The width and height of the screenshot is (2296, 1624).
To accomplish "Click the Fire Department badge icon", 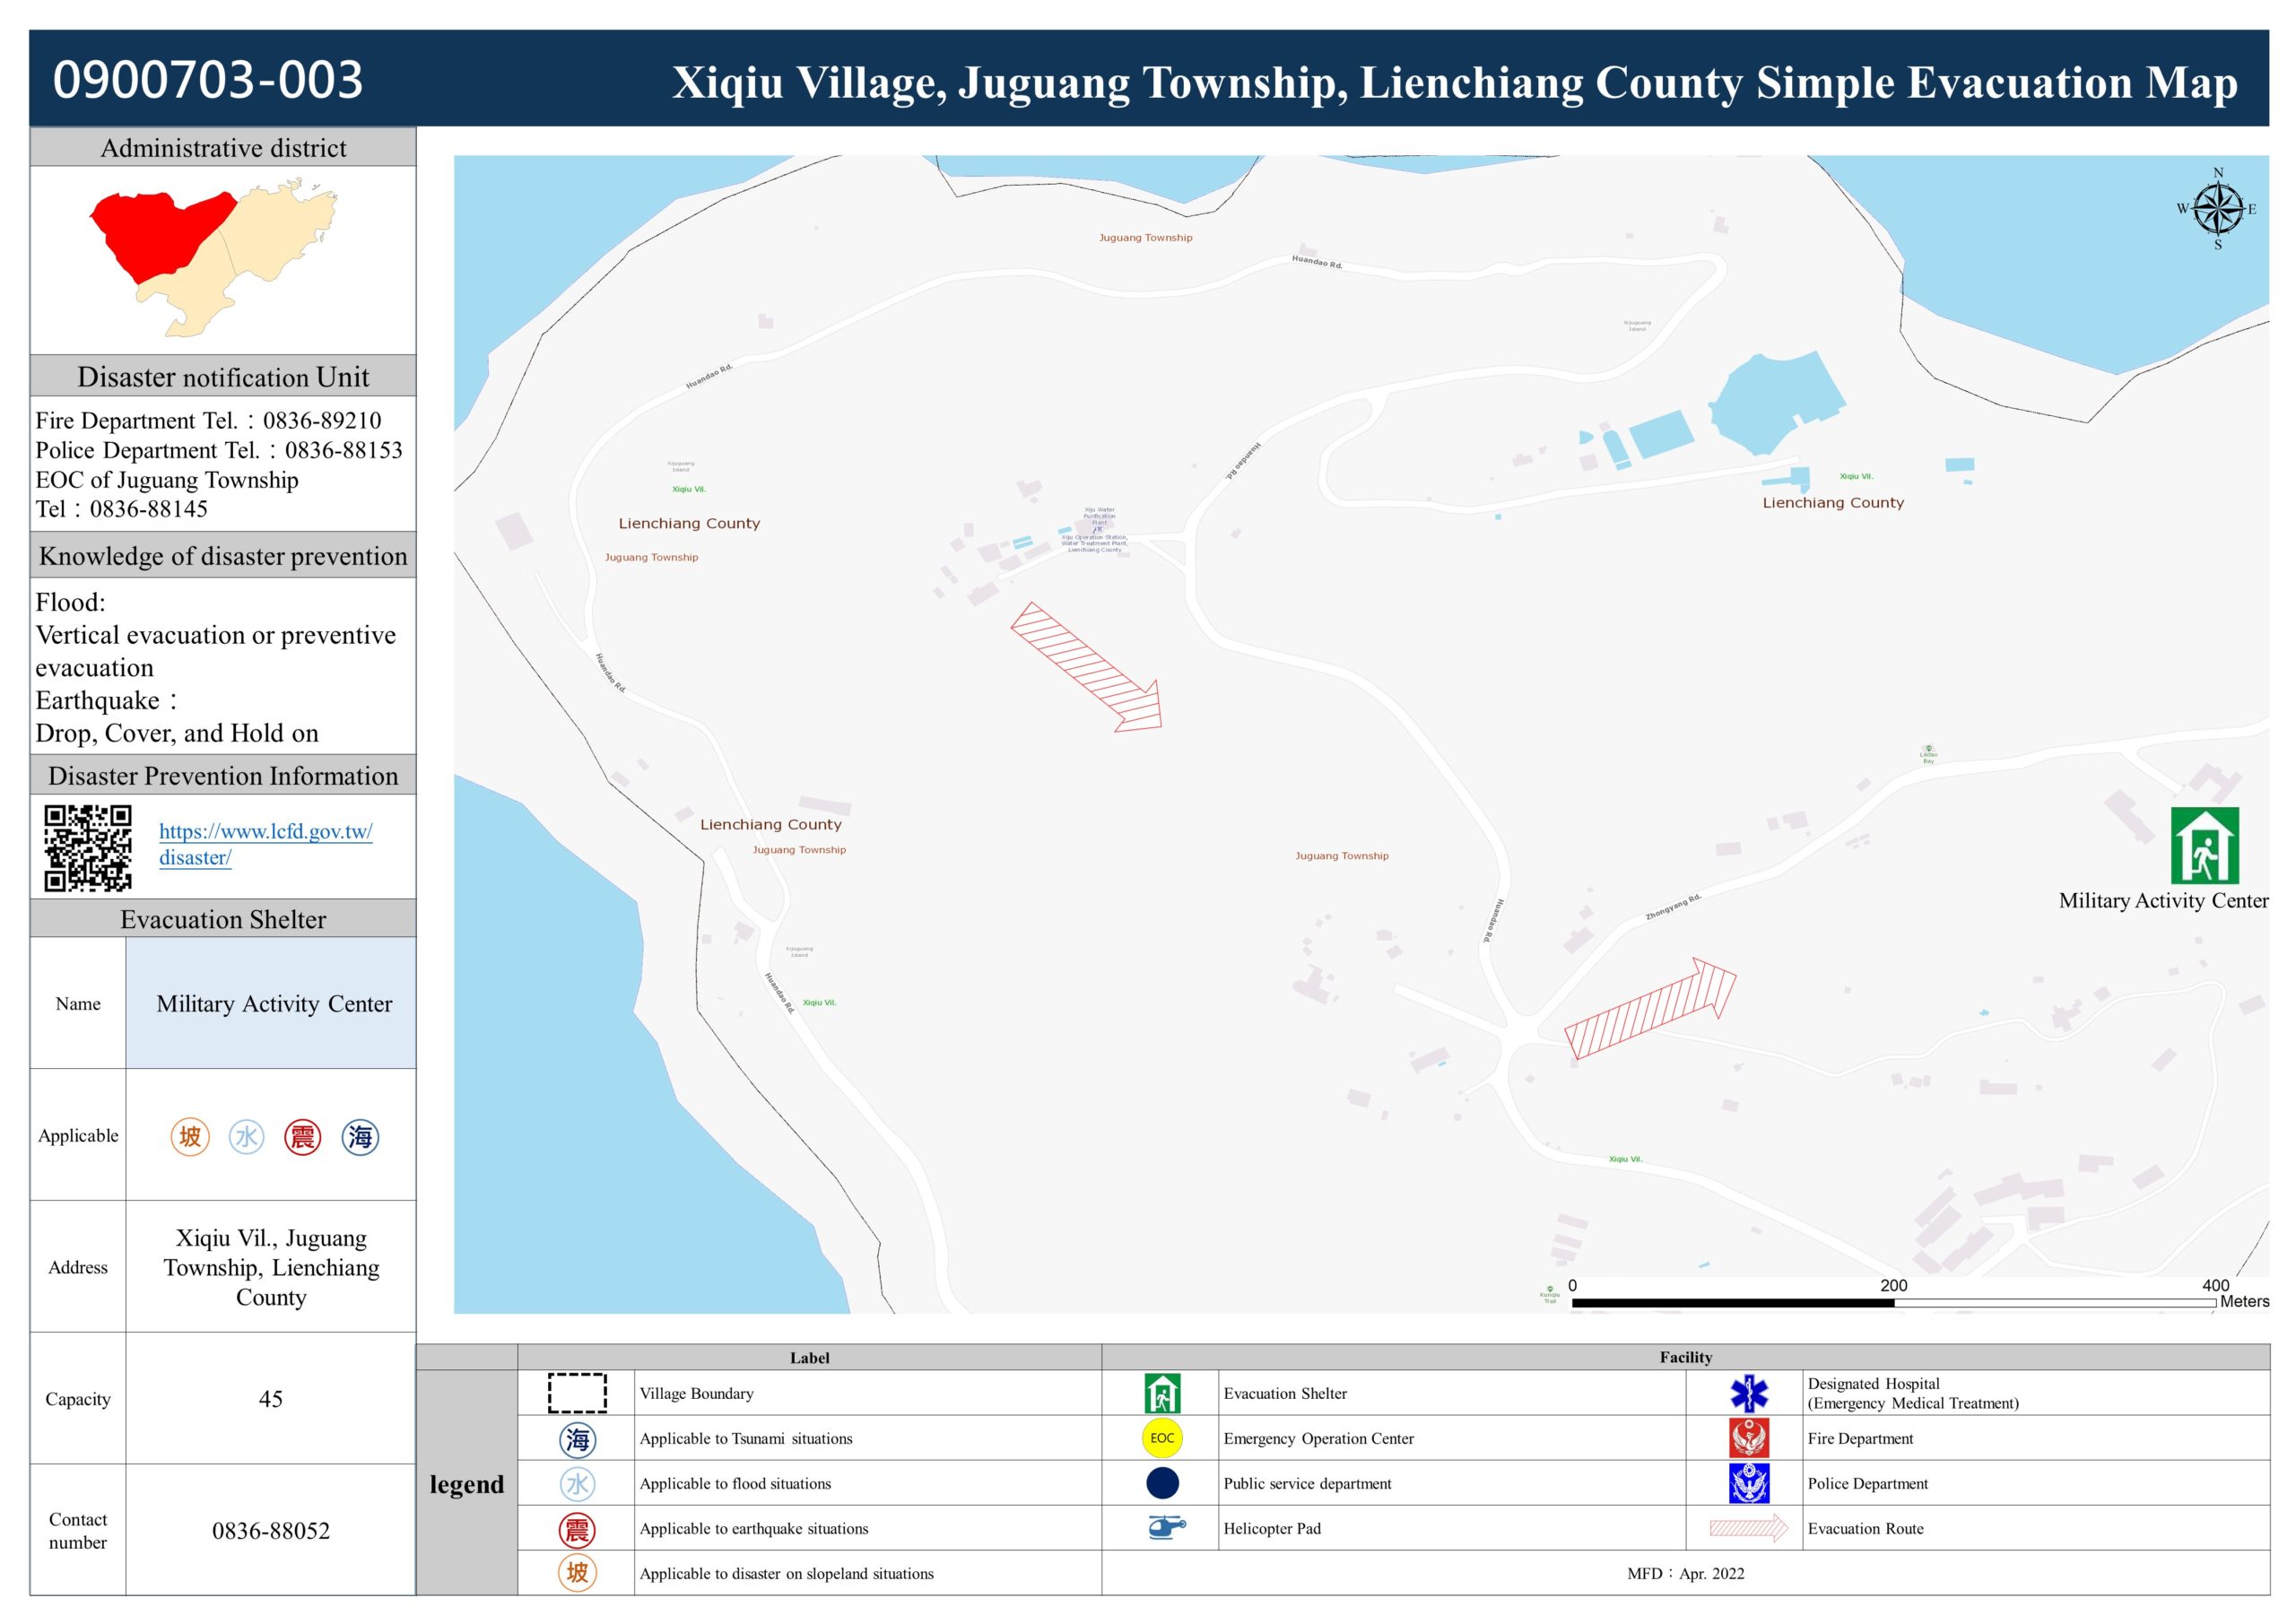I will [1749, 1438].
